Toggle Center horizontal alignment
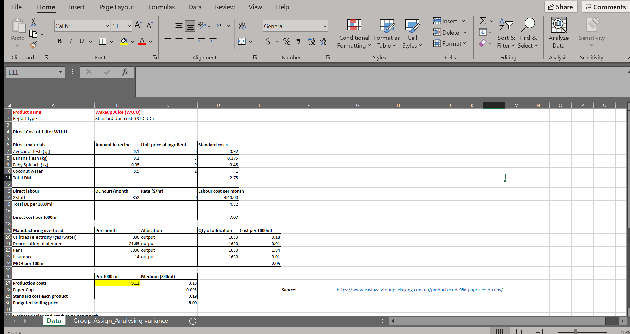 [x=179, y=41]
